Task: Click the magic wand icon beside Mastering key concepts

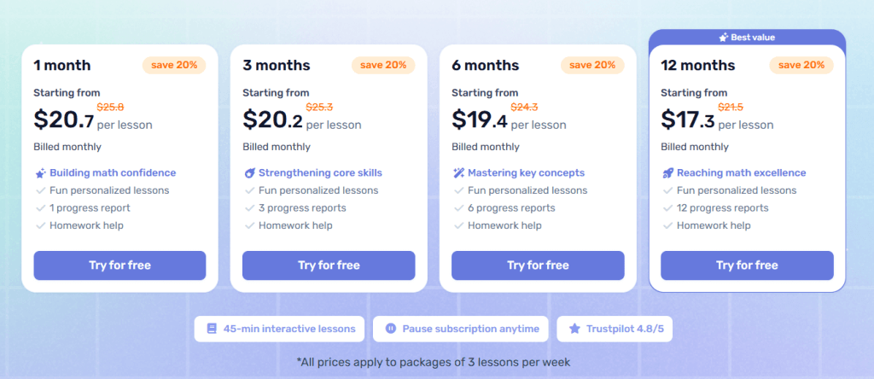Action: point(458,173)
